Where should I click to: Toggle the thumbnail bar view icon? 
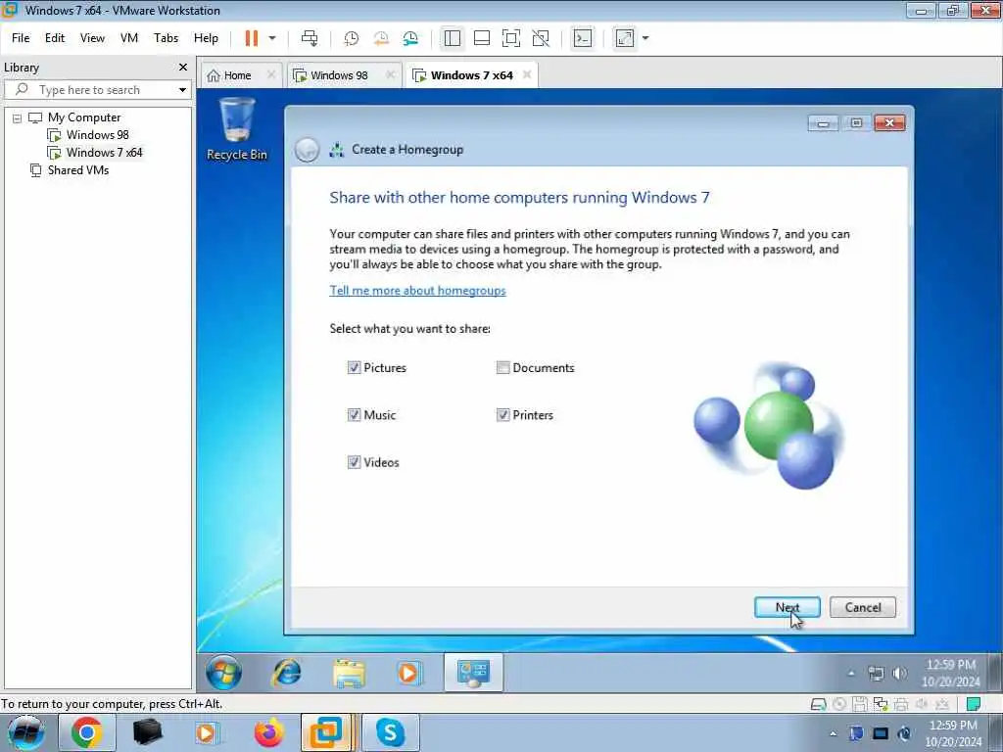tap(482, 38)
